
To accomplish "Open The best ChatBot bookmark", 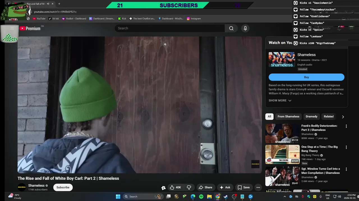I will click(142, 18).
